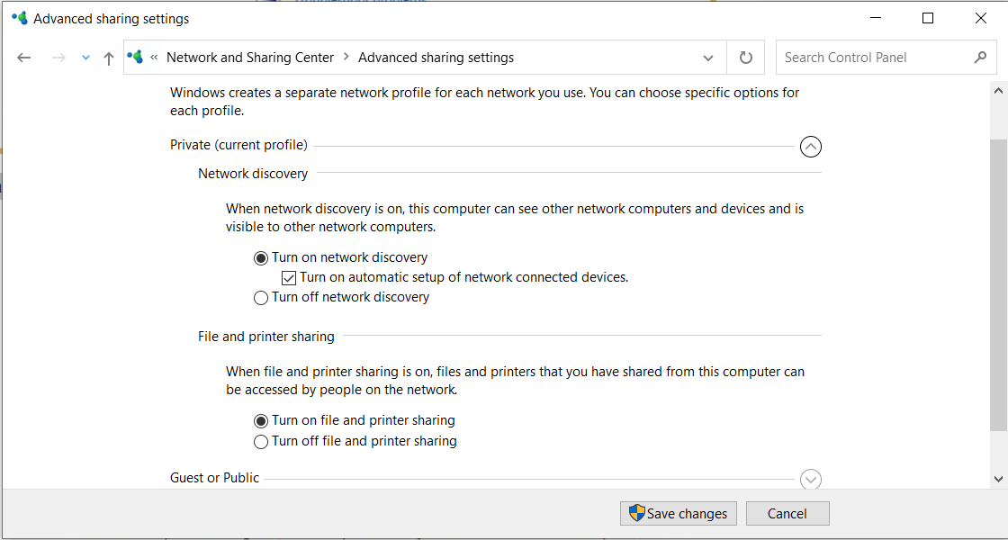Viewport: 1008px width, 540px height.
Task: Click the breadcrumb chevron after Network and Sharing Center
Action: (346, 58)
